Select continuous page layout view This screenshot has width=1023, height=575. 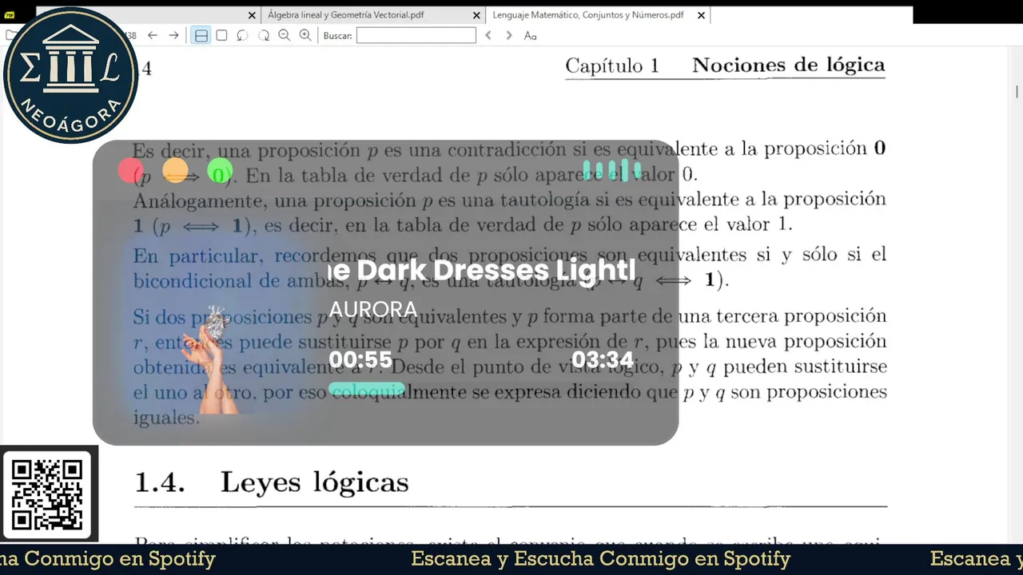201,35
